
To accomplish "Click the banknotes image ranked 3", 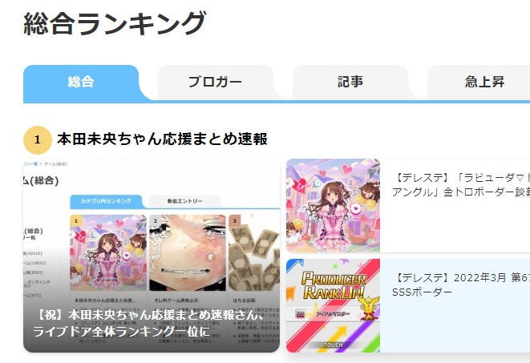I will click(x=254, y=252).
